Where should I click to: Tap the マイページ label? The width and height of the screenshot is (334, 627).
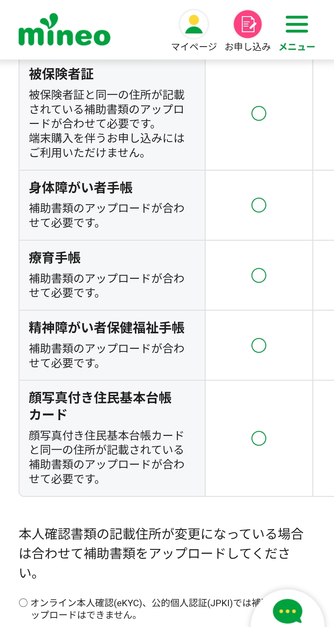[x=194, y=47]
